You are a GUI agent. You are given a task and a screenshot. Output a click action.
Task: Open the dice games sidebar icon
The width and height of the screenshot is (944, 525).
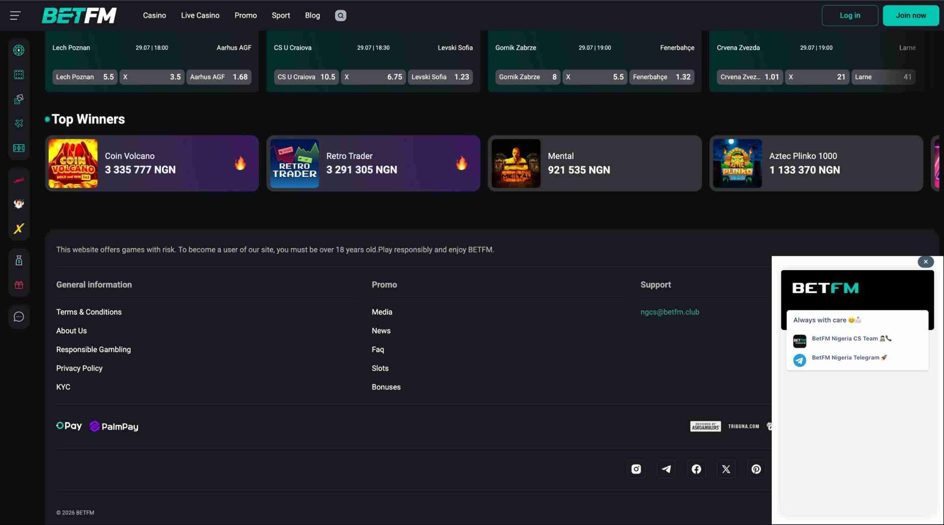19,99
